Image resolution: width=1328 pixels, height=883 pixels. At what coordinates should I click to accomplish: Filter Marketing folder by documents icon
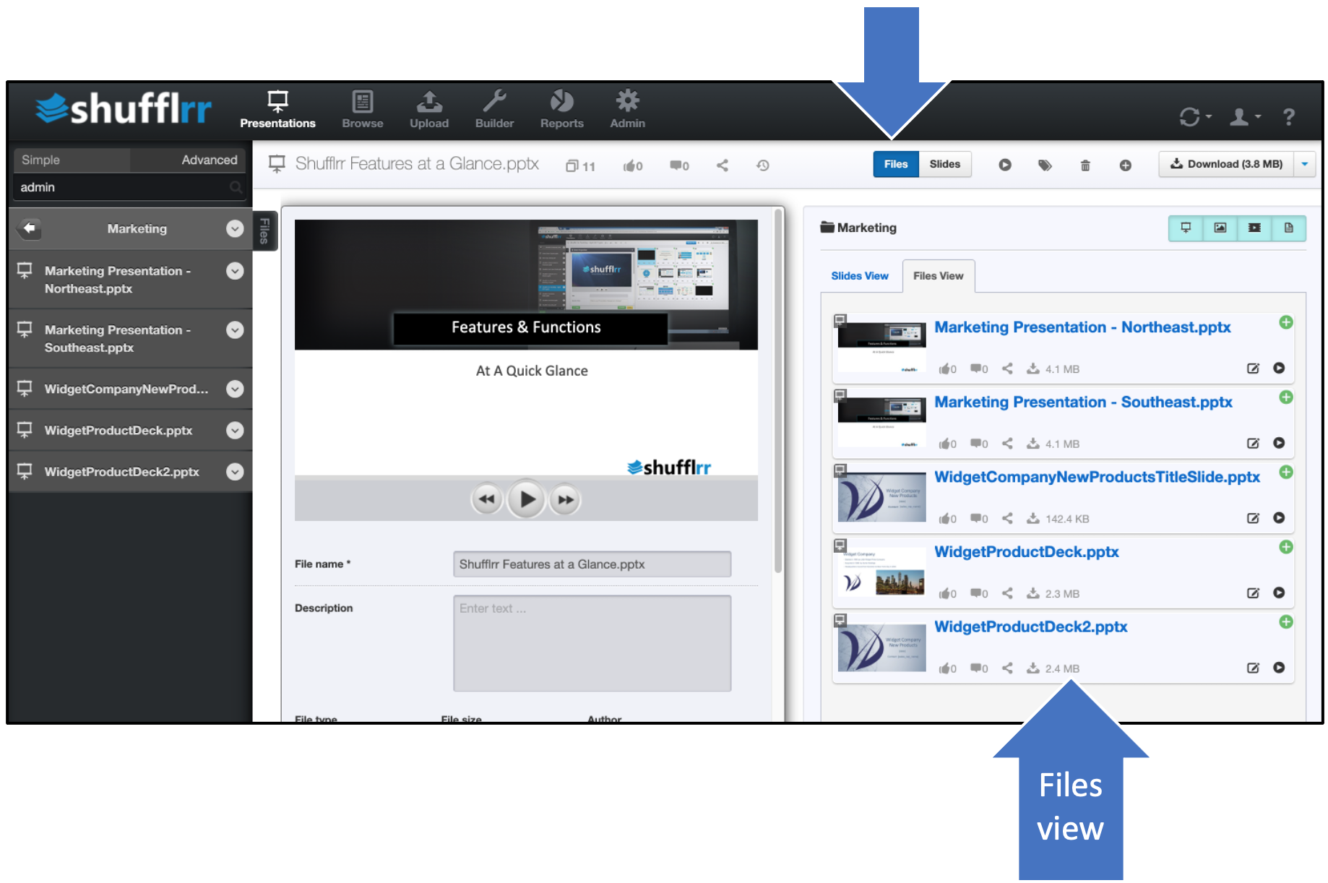[1288, 228]
